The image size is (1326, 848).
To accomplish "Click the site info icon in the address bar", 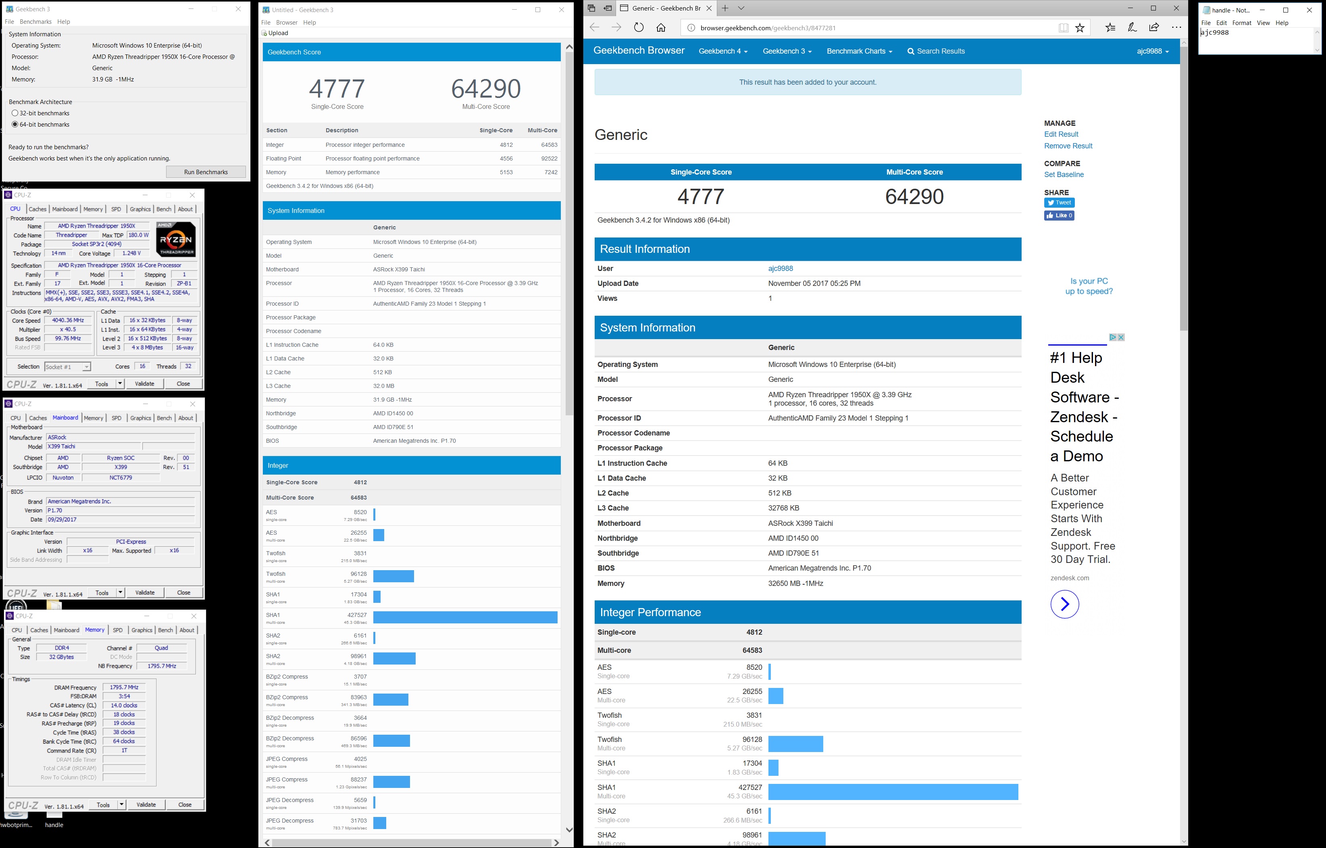I will (x=691, y=28).
